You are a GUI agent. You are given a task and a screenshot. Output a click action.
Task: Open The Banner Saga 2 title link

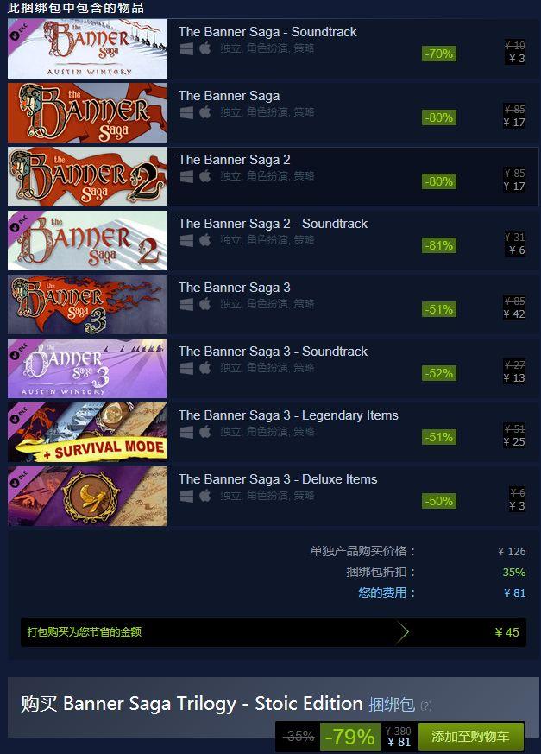pyautogui.click(x=235, y=160)
